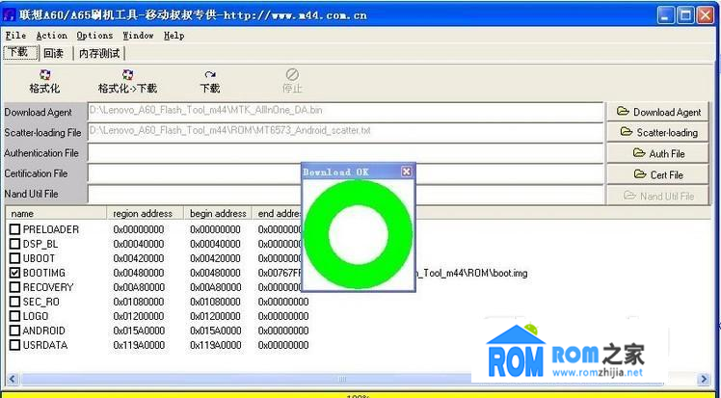721x398 pixels.
Task: Click the Scatter-loading File path field
Action: coord(345,132)
